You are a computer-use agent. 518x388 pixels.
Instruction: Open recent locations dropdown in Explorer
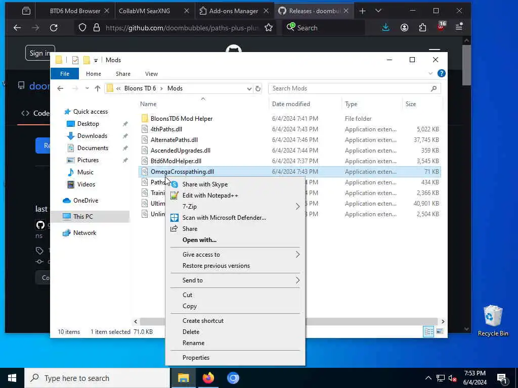pyautogui.click(x=87, y=88)
